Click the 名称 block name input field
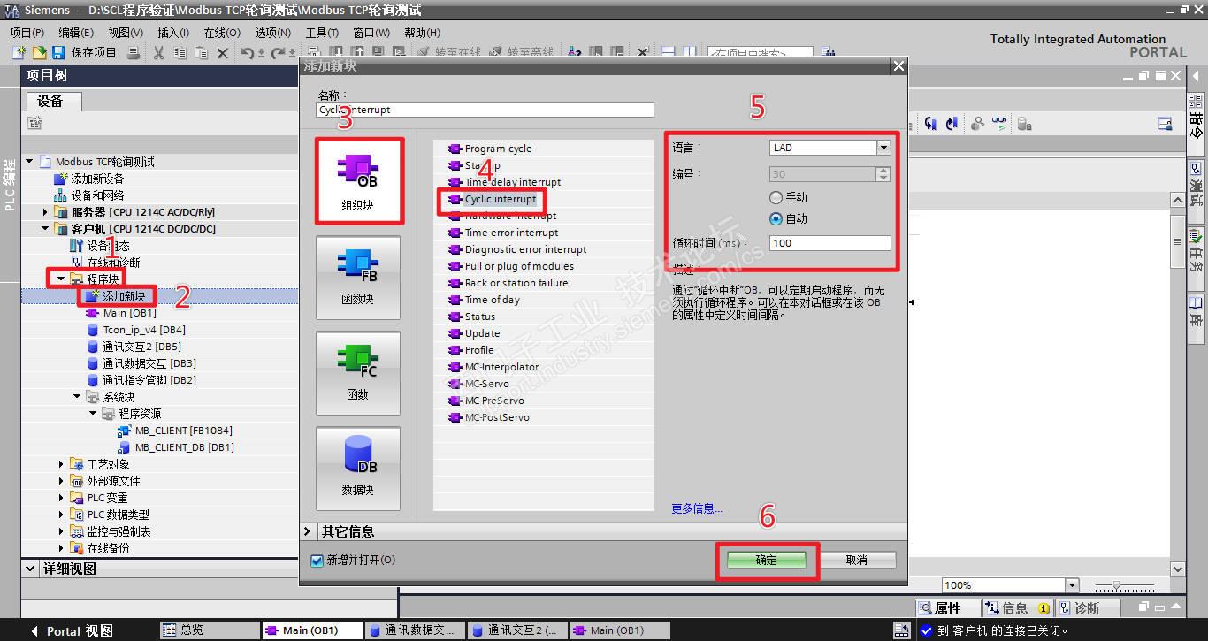This screenshot has width=1208, height=641. [x=485, y=110]
